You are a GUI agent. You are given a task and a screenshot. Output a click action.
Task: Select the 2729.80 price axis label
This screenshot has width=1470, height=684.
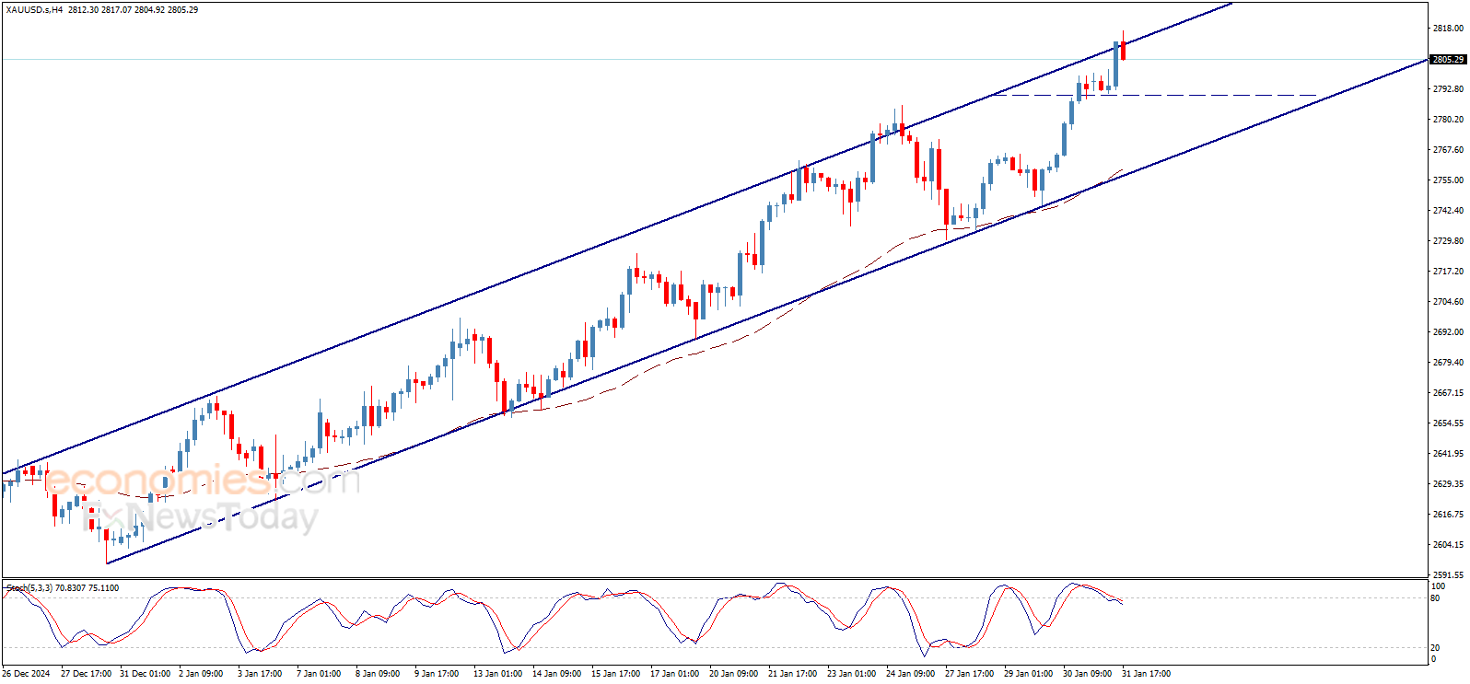[1448, 241]
